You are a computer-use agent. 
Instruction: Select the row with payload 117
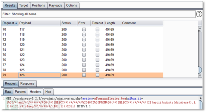tap(82, 29)
